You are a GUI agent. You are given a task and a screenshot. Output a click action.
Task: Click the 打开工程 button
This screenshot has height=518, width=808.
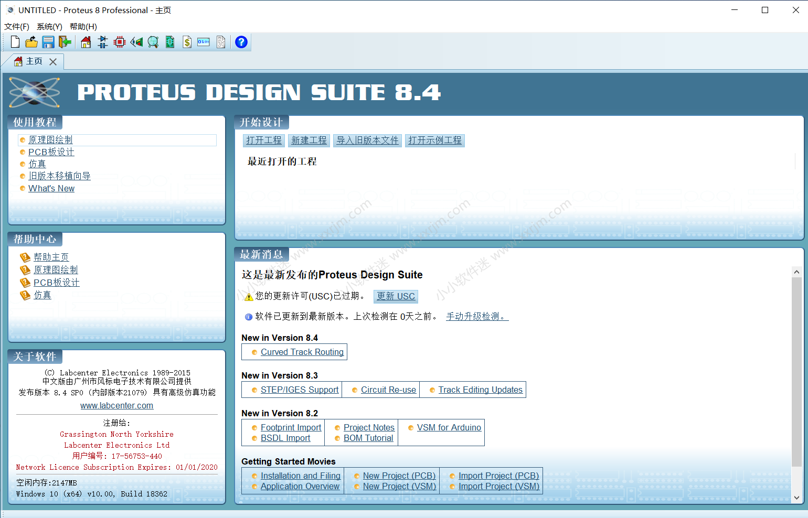click(264, 141)
